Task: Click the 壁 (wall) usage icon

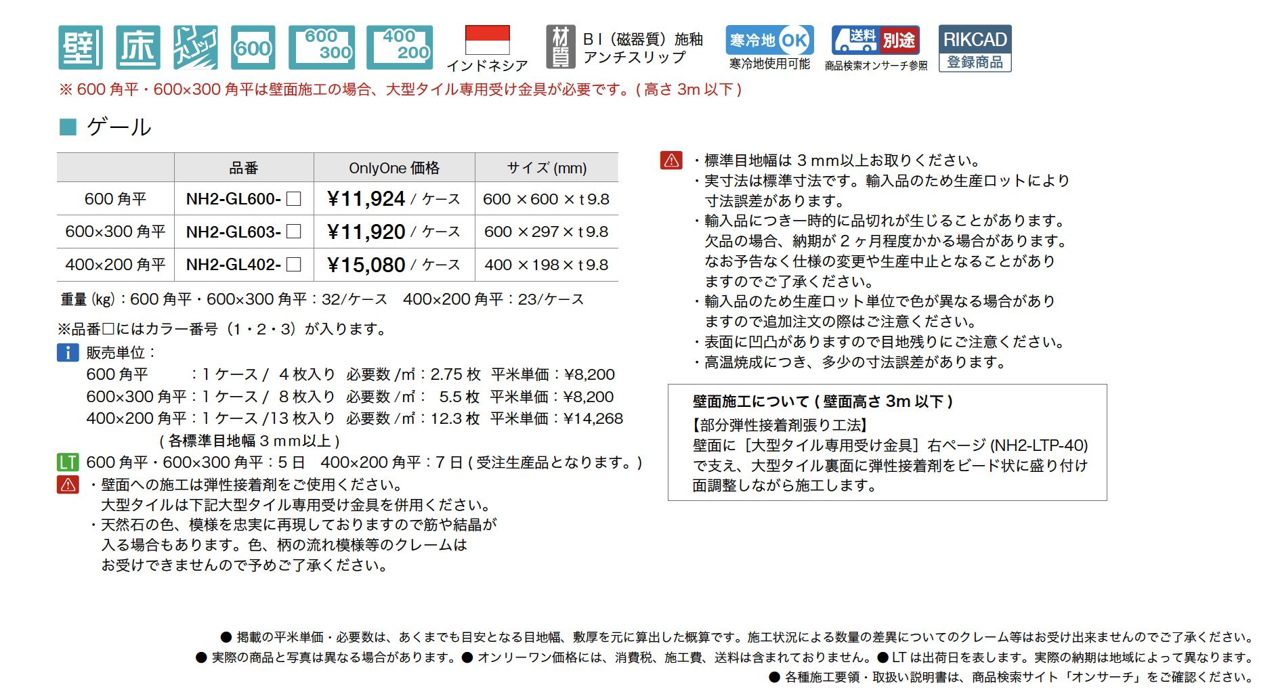Action: click(x=80, y=47)
